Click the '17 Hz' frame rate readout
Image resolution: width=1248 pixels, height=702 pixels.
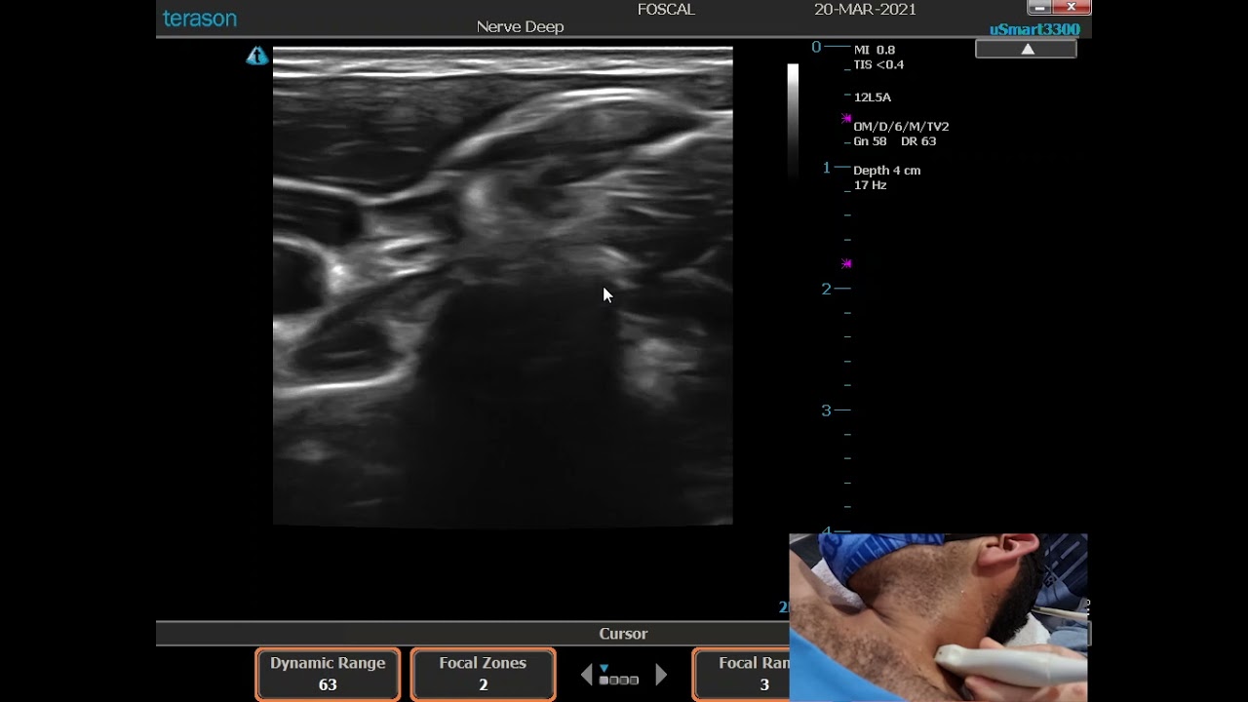[x=870, y=185]
